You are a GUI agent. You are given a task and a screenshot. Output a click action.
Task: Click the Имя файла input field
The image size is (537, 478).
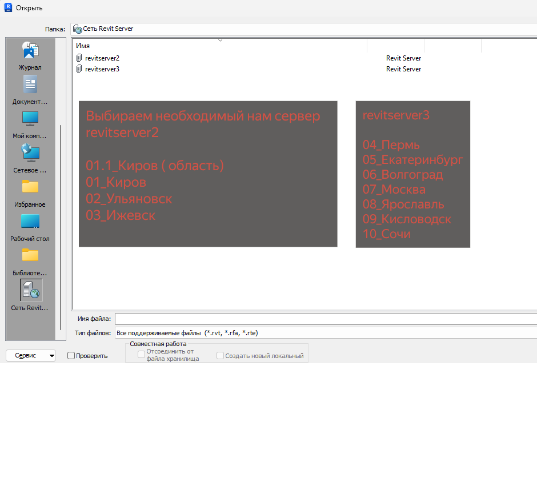(x=326, y=319)
